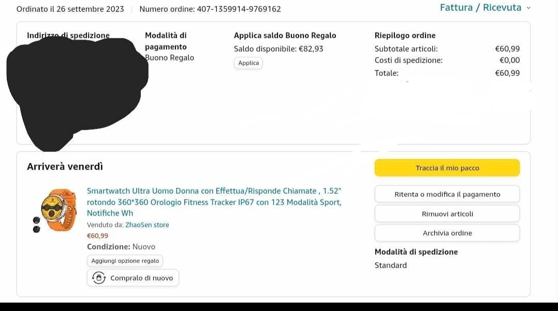Open the Fattura / Ricevuta menu
Viewport: 558px width, 311px height.
[481, 7]
